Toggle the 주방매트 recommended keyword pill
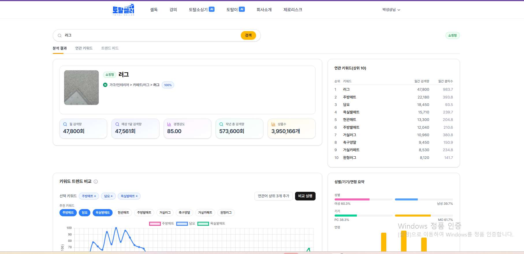 tap(68, 213)
